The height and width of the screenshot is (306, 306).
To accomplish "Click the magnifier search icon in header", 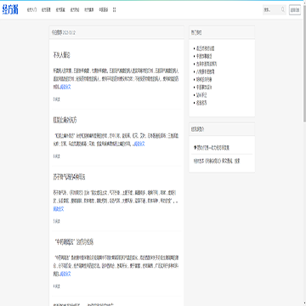I will coord(283,9).
